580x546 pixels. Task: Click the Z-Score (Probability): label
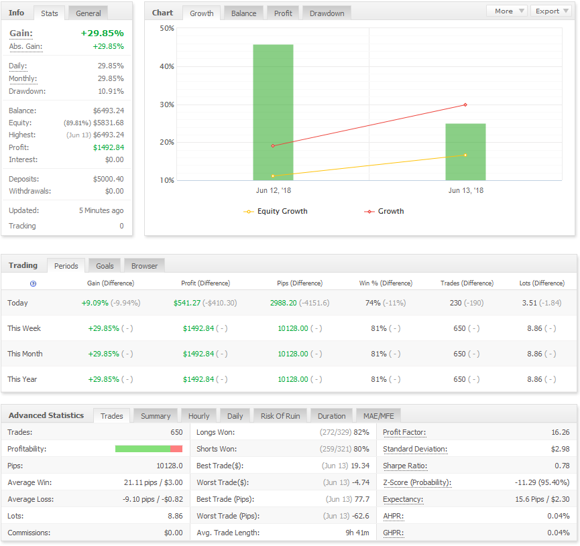pos(417,482)
